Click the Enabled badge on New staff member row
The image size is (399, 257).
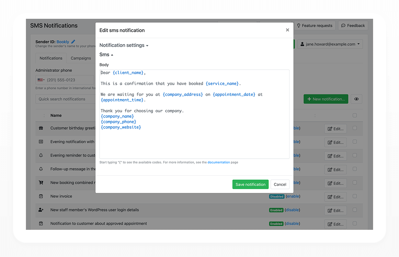276,210
